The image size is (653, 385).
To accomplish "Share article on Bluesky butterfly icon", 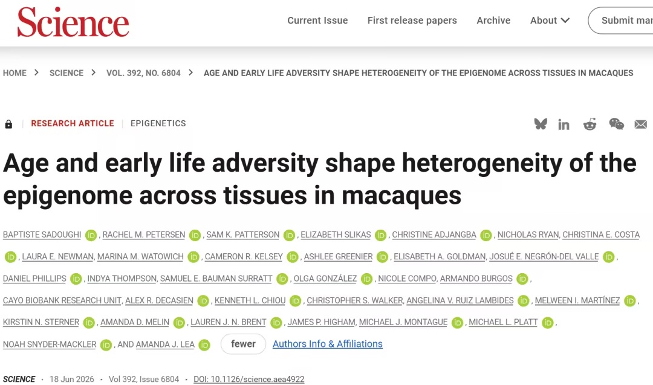I will [541, 124].
